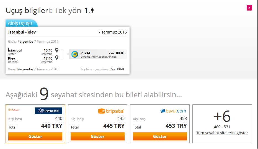Click the Kiev arrival location pin
Image resolution: width=258 pixels, height=149 pixels.
57,58
